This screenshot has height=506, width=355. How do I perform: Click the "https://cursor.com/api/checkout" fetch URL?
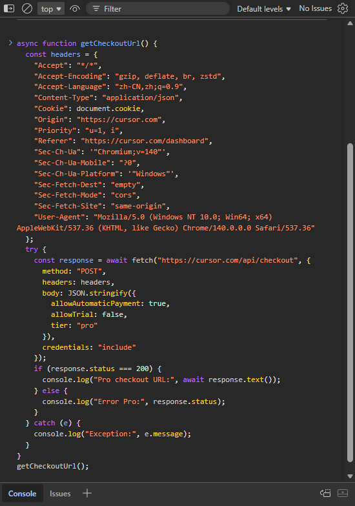coord(227,261)
